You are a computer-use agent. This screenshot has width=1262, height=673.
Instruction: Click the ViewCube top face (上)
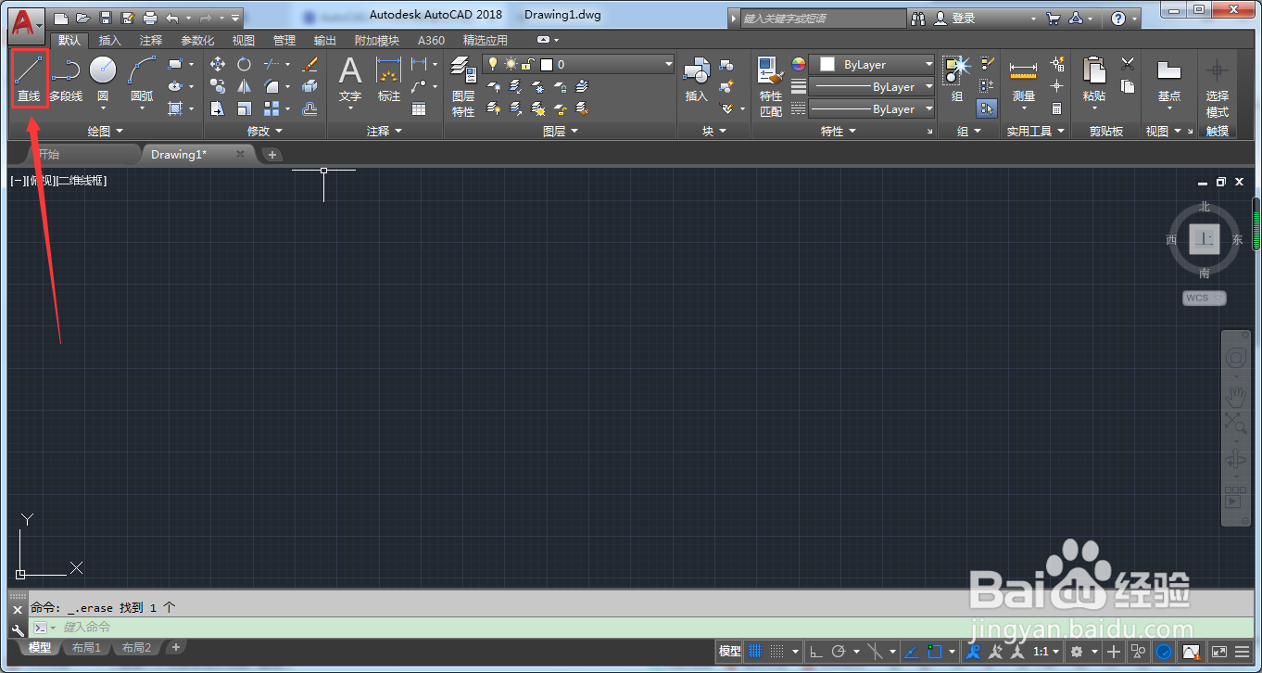pyautogui.click(x=1205, y=239)
